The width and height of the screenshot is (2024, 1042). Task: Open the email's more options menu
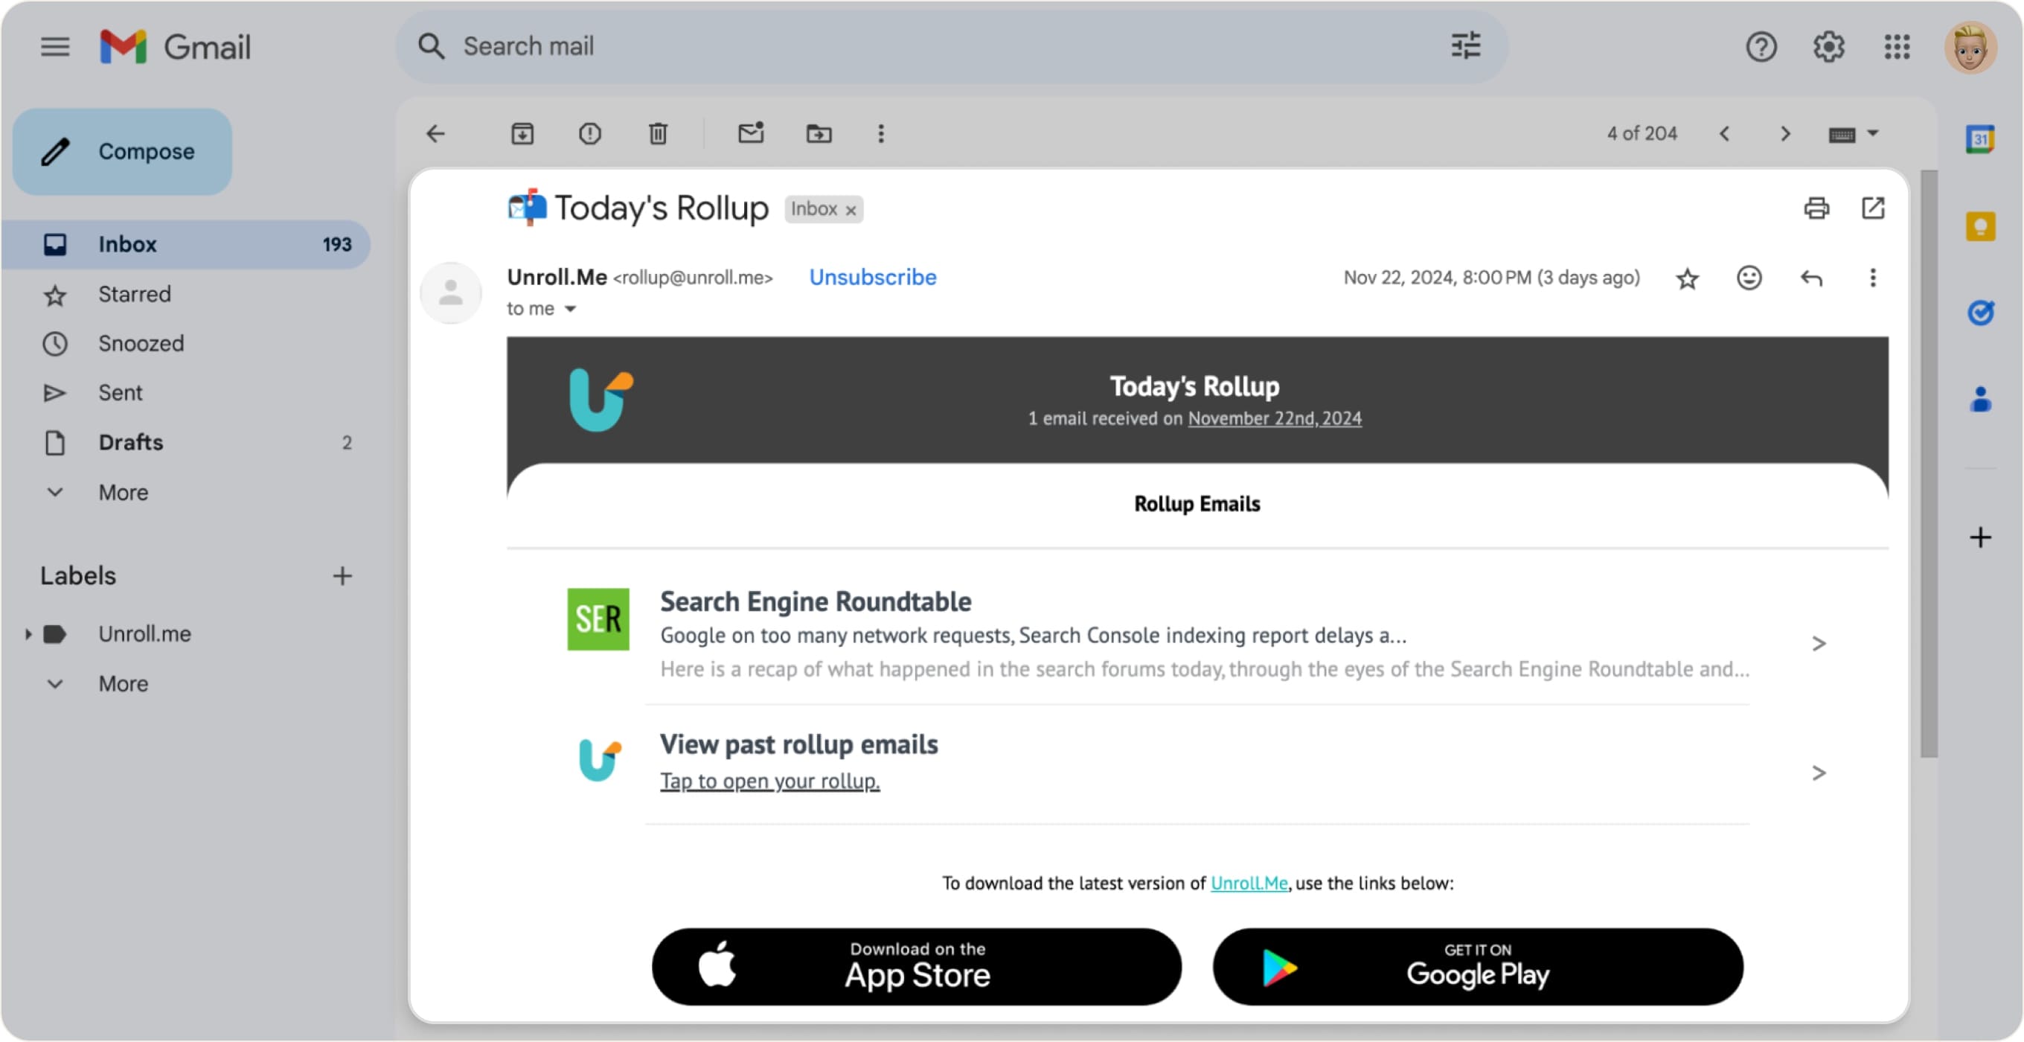click(1873, 278)
